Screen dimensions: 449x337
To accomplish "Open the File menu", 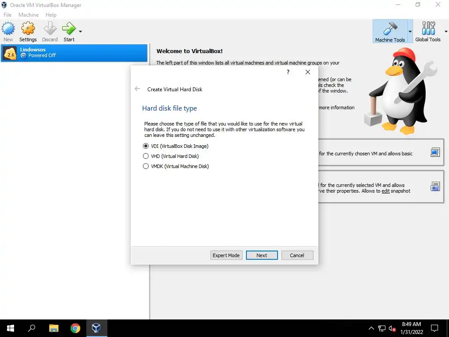I will [7, 14].
